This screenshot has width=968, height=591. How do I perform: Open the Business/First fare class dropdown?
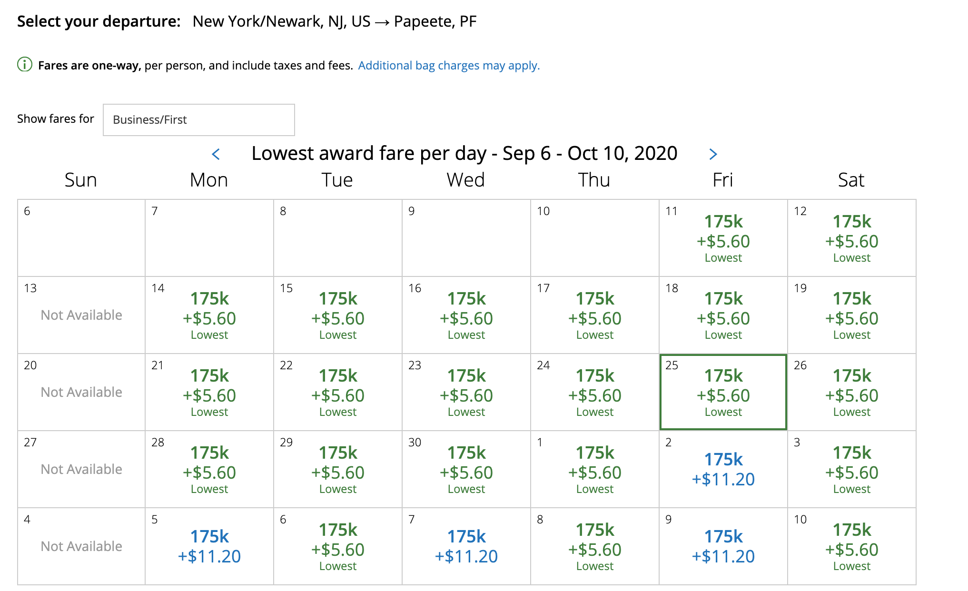coord(198,120)
